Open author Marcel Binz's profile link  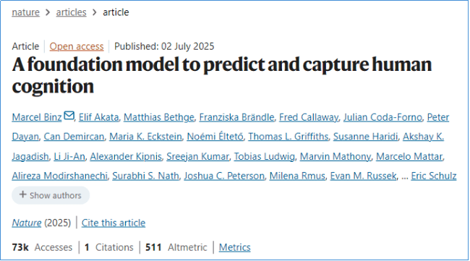37,117
